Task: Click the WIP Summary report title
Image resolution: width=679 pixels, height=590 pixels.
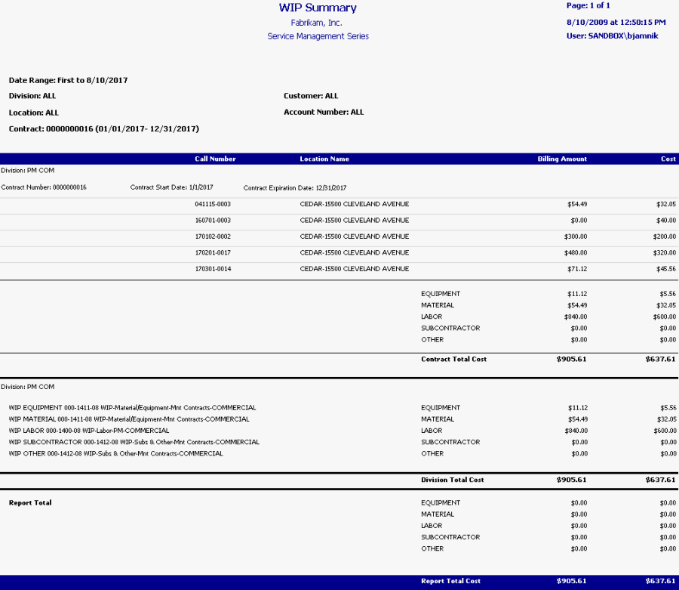Action: coord(318,8)
